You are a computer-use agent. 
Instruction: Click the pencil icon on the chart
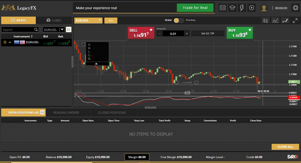coord(77,44)
